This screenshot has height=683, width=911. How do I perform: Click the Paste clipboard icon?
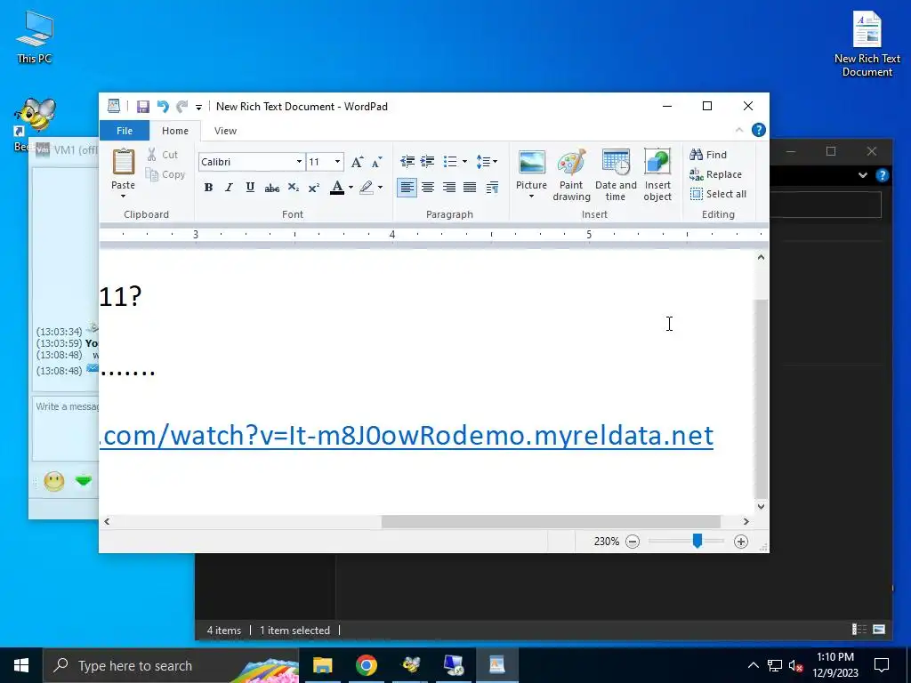click(123, 162)
